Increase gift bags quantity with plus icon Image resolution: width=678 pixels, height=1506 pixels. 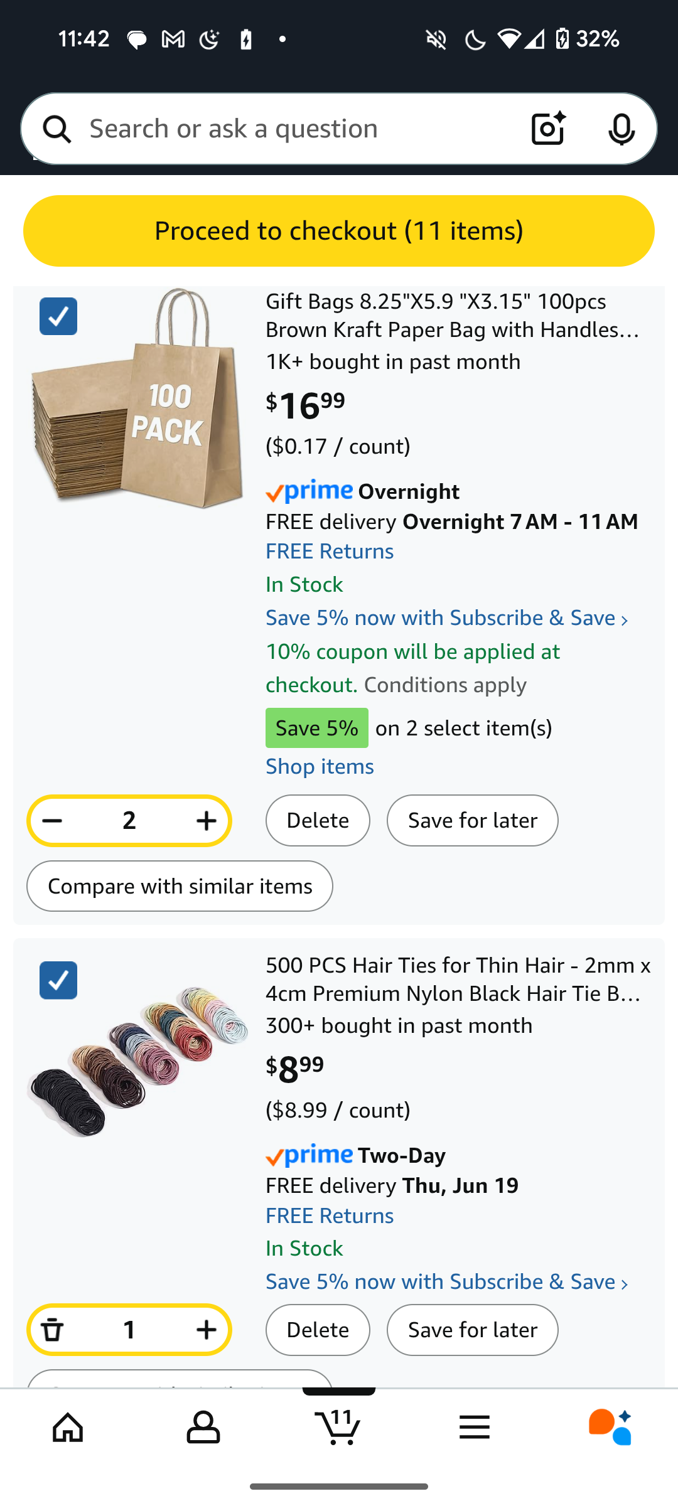[206, 821]
